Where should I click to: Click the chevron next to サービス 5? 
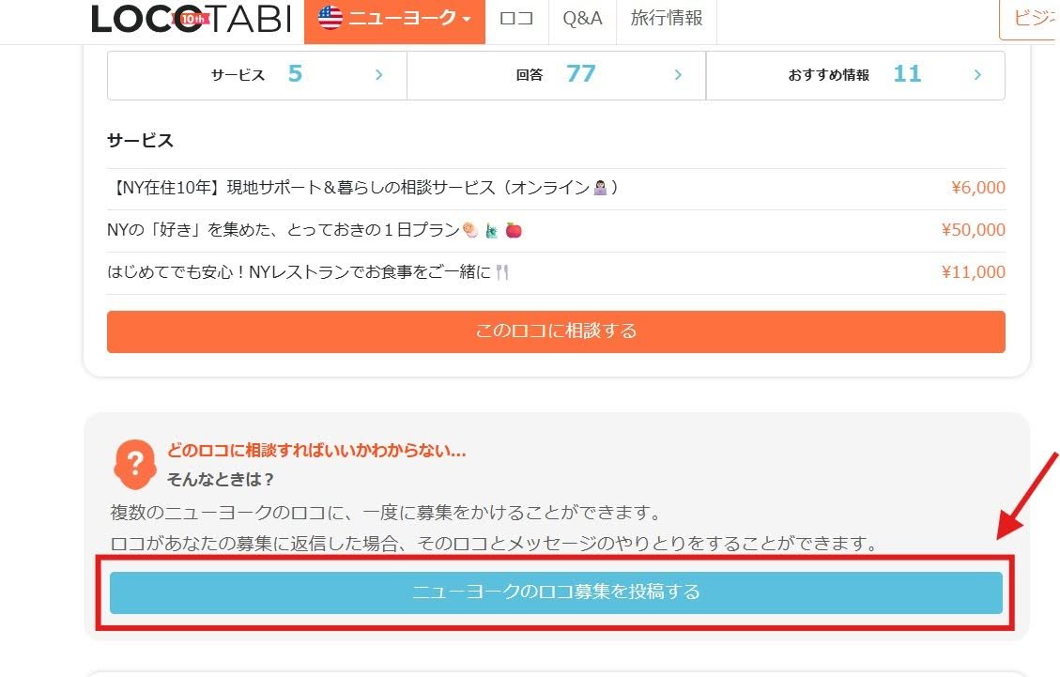coord(379,75)
